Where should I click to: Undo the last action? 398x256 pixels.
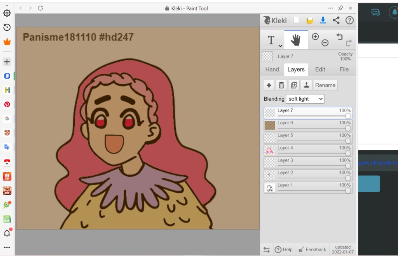coord(340,37)
